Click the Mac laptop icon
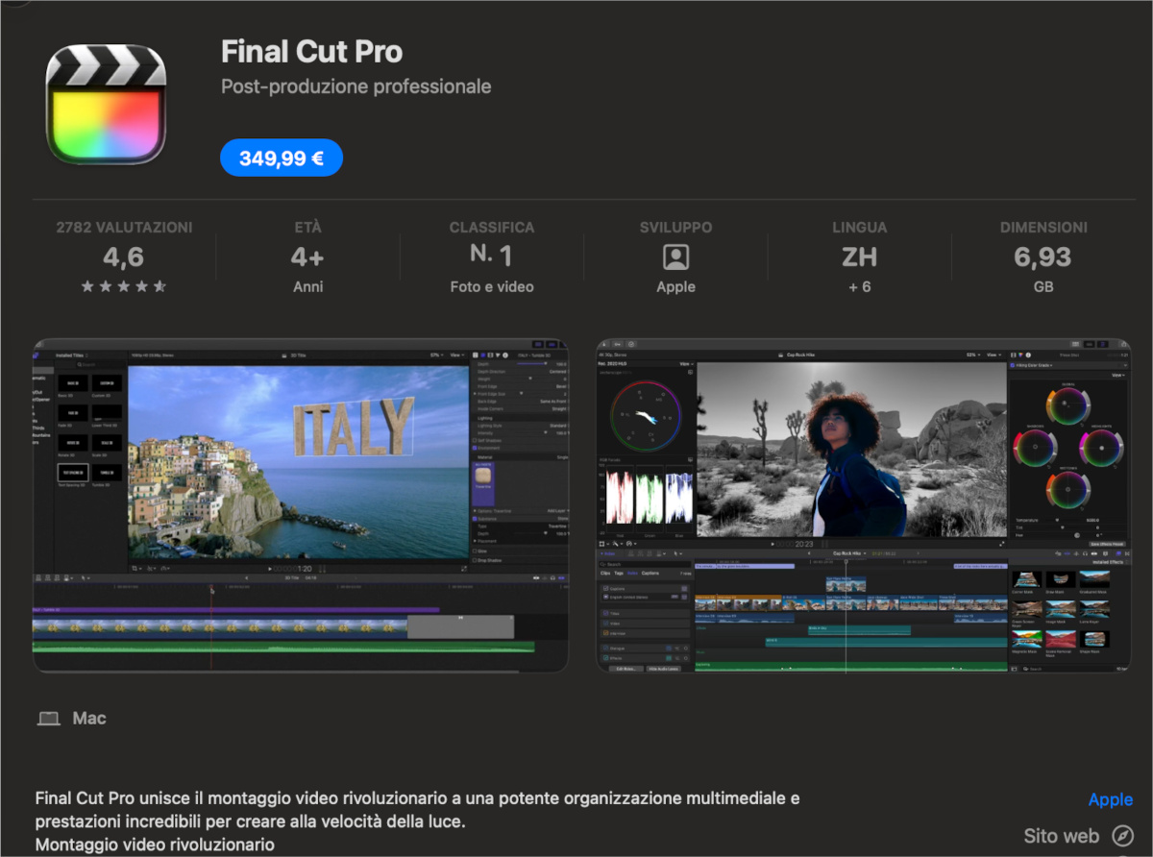Image resolution: width=1153 pixels, height=857 pixels. pos(48,719)
